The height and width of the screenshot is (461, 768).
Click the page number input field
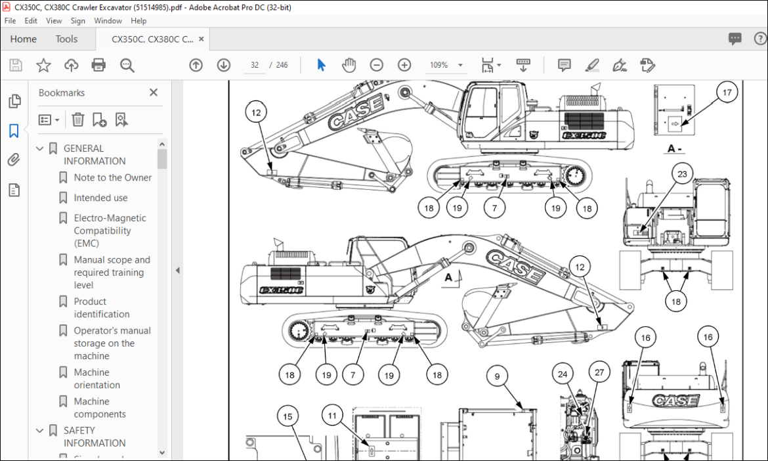point(254,64)
